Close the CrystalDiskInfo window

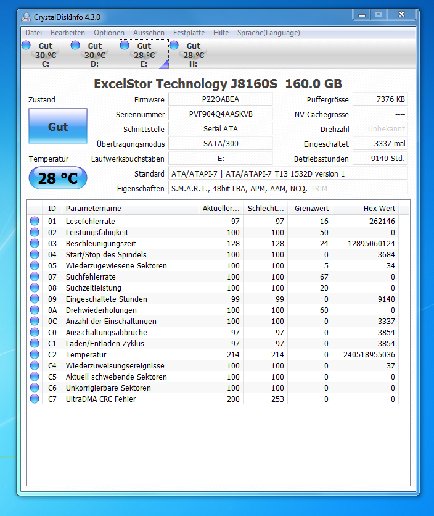point(401,14)
